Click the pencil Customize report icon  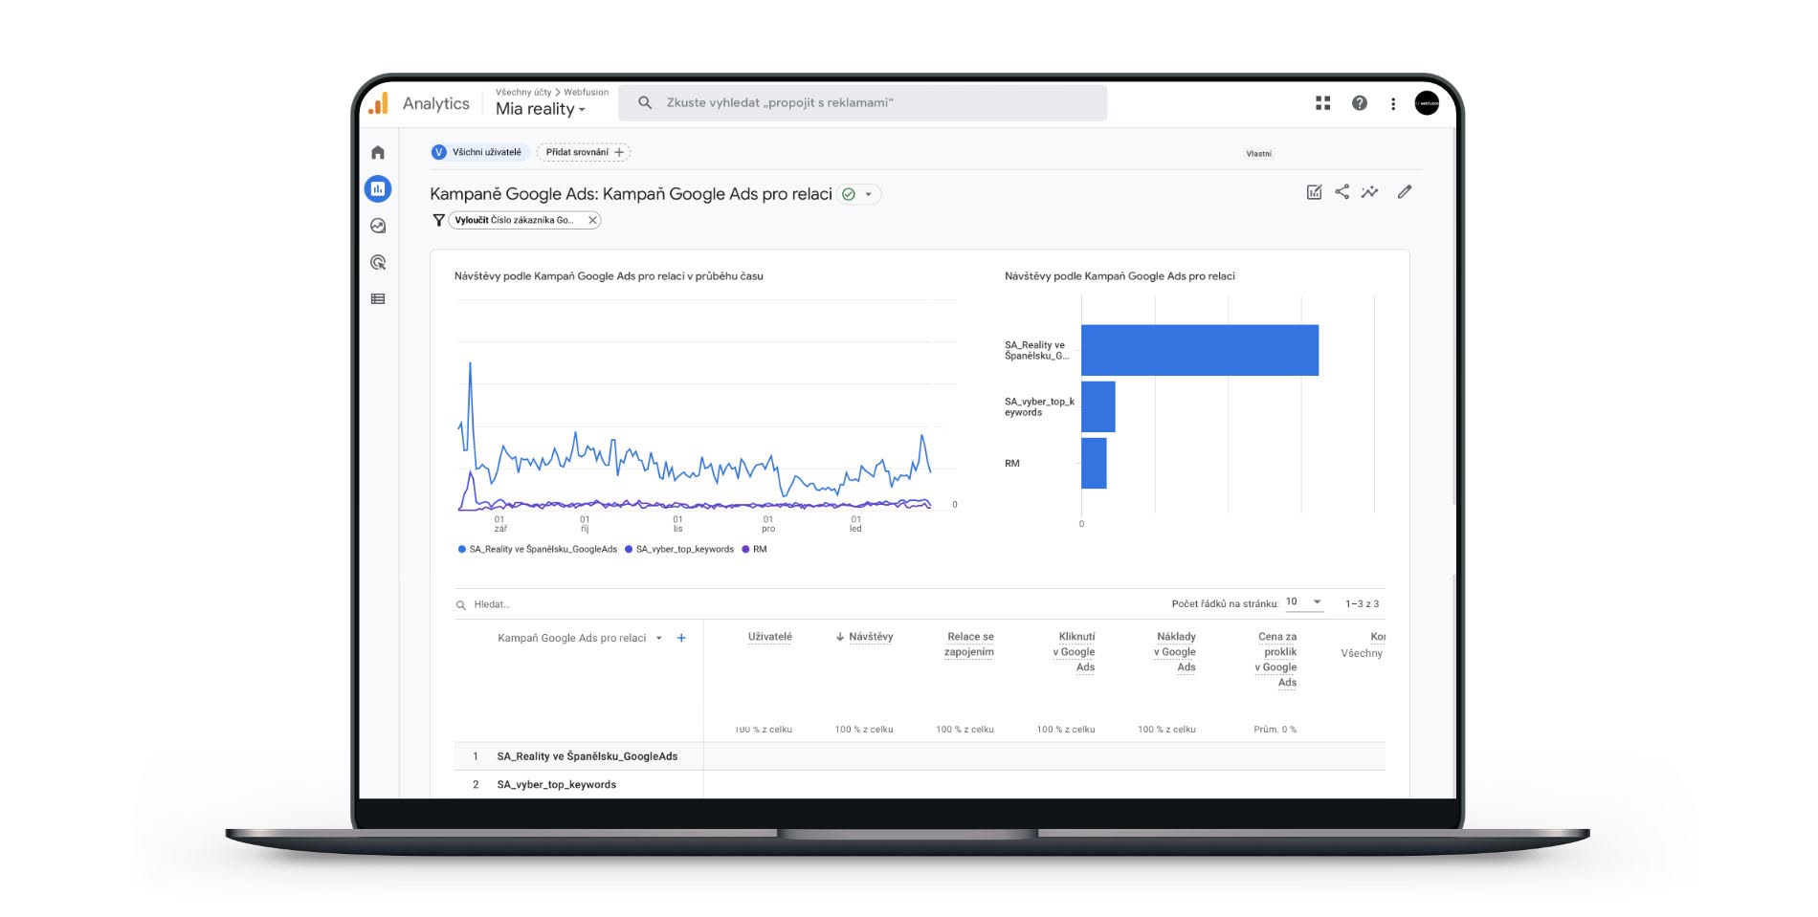coord(1405,192)
